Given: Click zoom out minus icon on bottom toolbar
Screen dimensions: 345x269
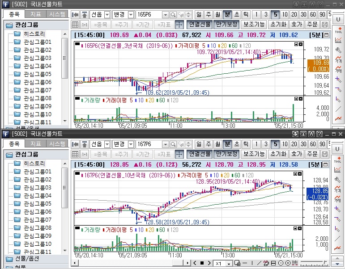Looking at the screenshot, I should coord(281,263).
